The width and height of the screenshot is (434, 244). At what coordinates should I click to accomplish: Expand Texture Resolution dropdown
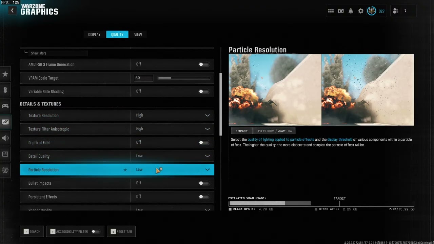click(208, 116)
